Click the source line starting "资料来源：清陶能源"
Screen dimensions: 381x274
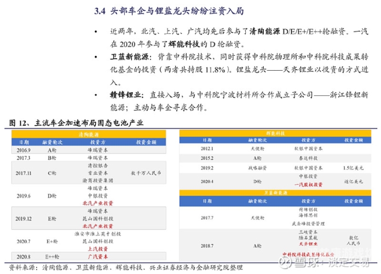126,267
